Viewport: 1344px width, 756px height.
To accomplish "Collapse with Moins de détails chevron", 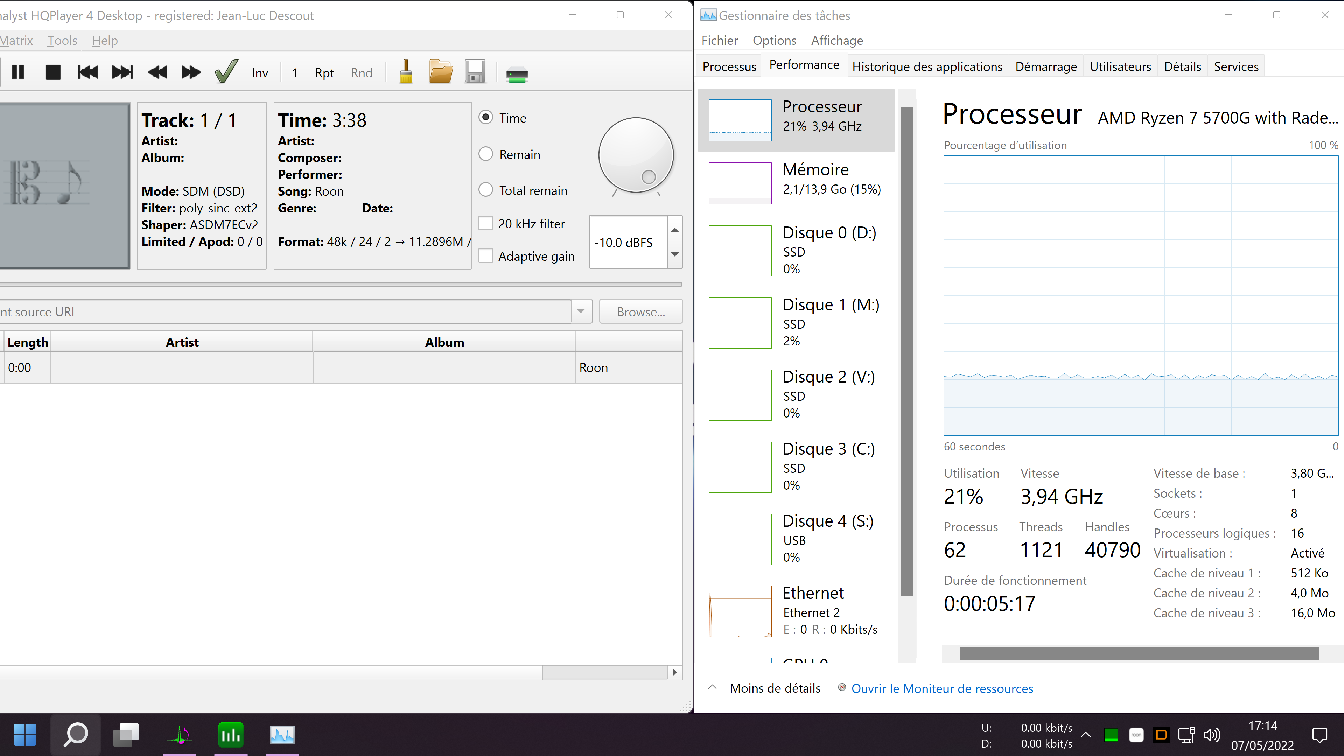I will pyautogui.click(x=713, y=688).
